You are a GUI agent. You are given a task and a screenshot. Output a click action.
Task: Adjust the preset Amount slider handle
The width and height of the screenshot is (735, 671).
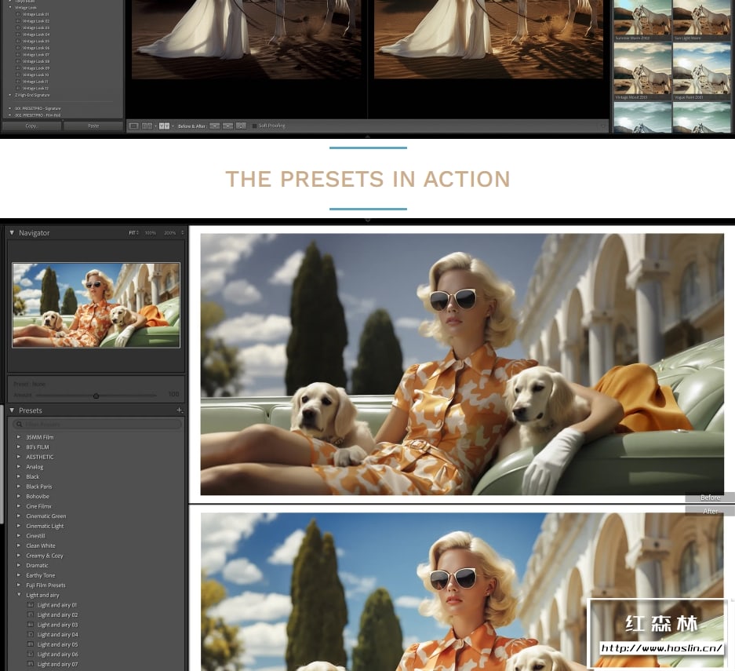tap(96, 396)
